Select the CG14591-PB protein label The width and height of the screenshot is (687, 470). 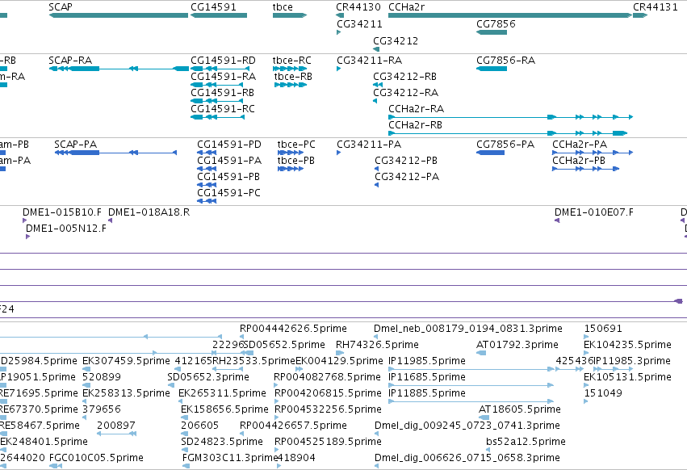pos(228,177)
